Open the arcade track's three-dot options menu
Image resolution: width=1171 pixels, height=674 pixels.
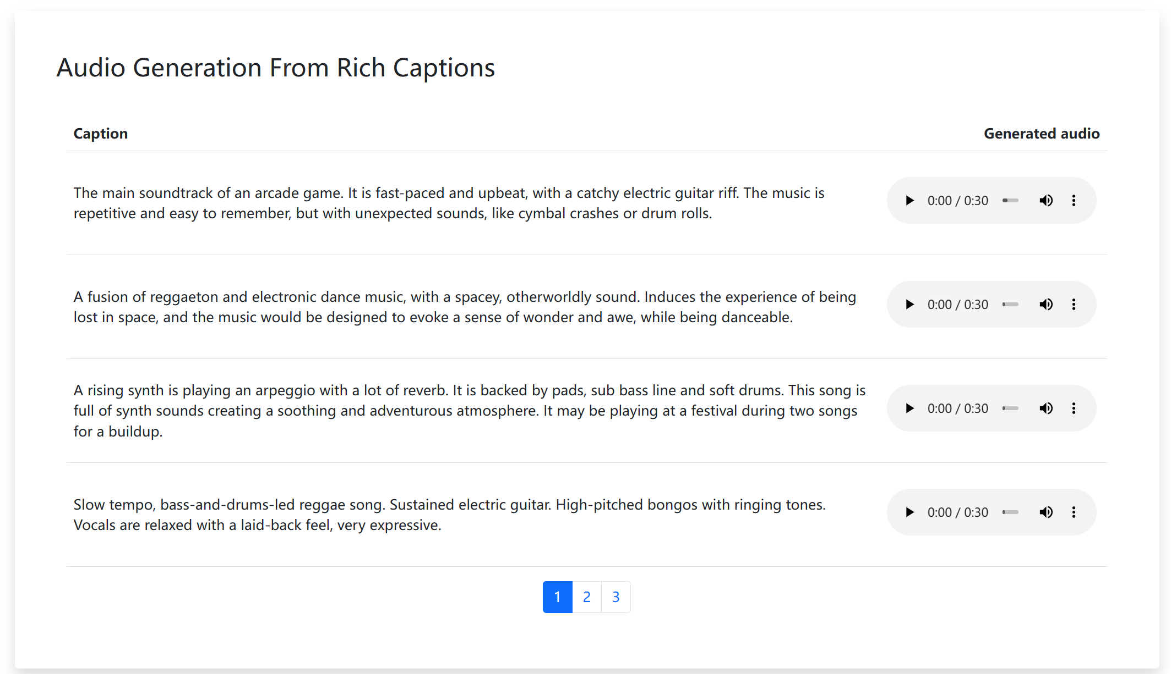pos(1074,200)
